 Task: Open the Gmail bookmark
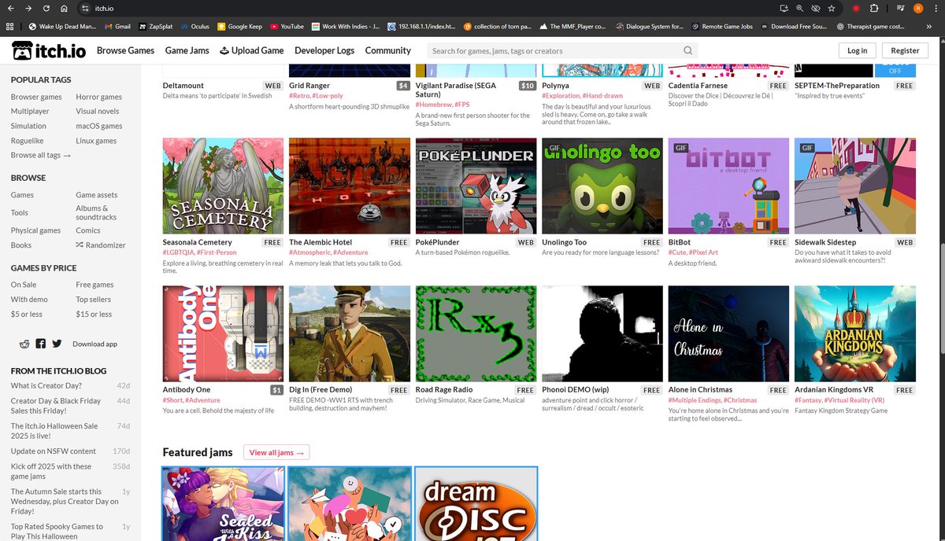(117, 26)
